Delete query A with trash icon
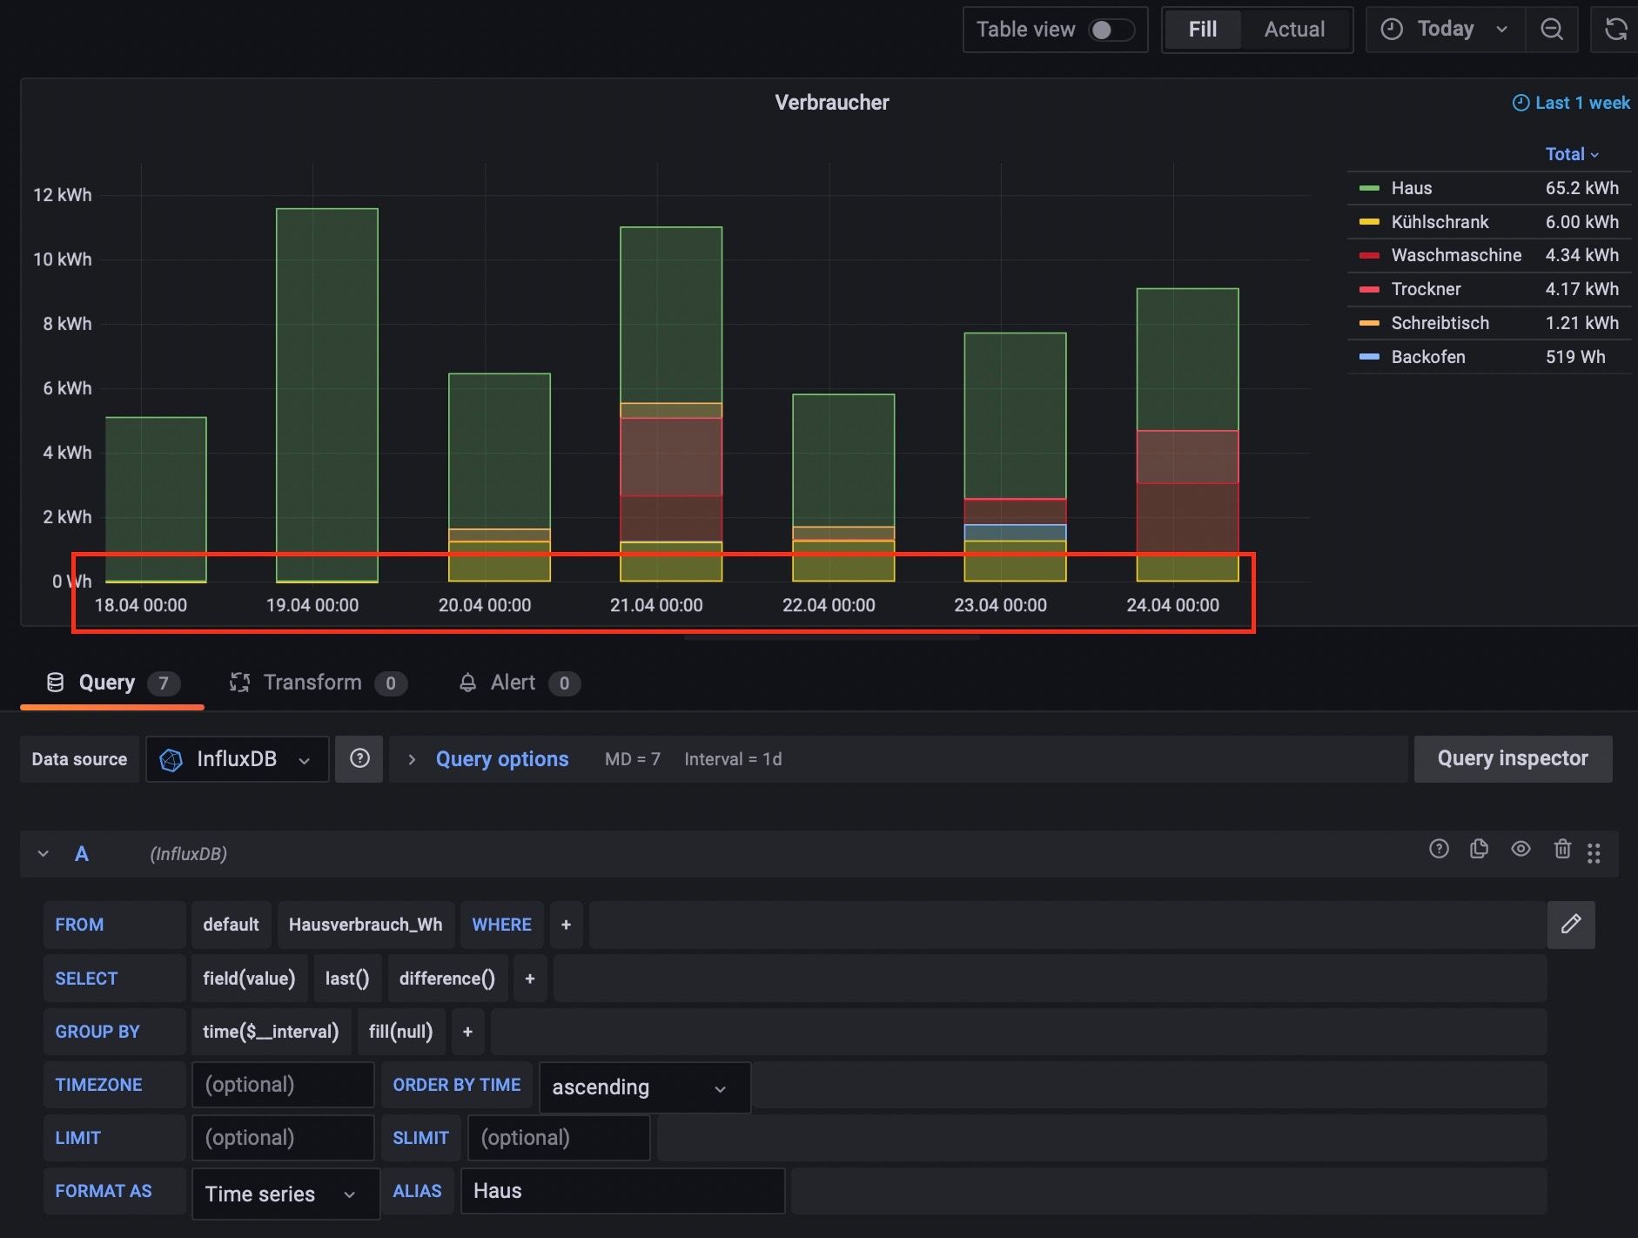This screenshot has width=1638, height=1238. (x=1562, y=849)
